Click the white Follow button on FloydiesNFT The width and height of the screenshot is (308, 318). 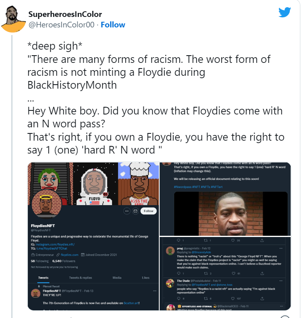[148, 211]
